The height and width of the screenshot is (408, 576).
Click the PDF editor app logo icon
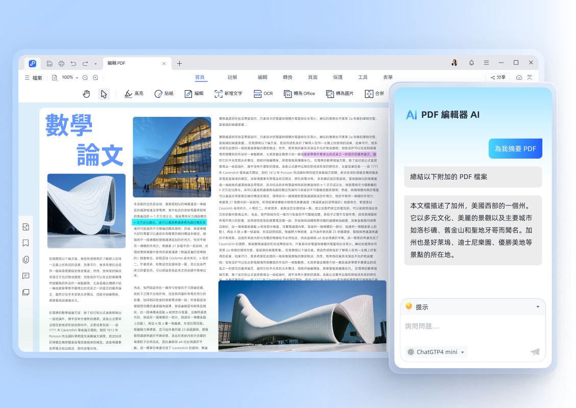coord(32,63)
